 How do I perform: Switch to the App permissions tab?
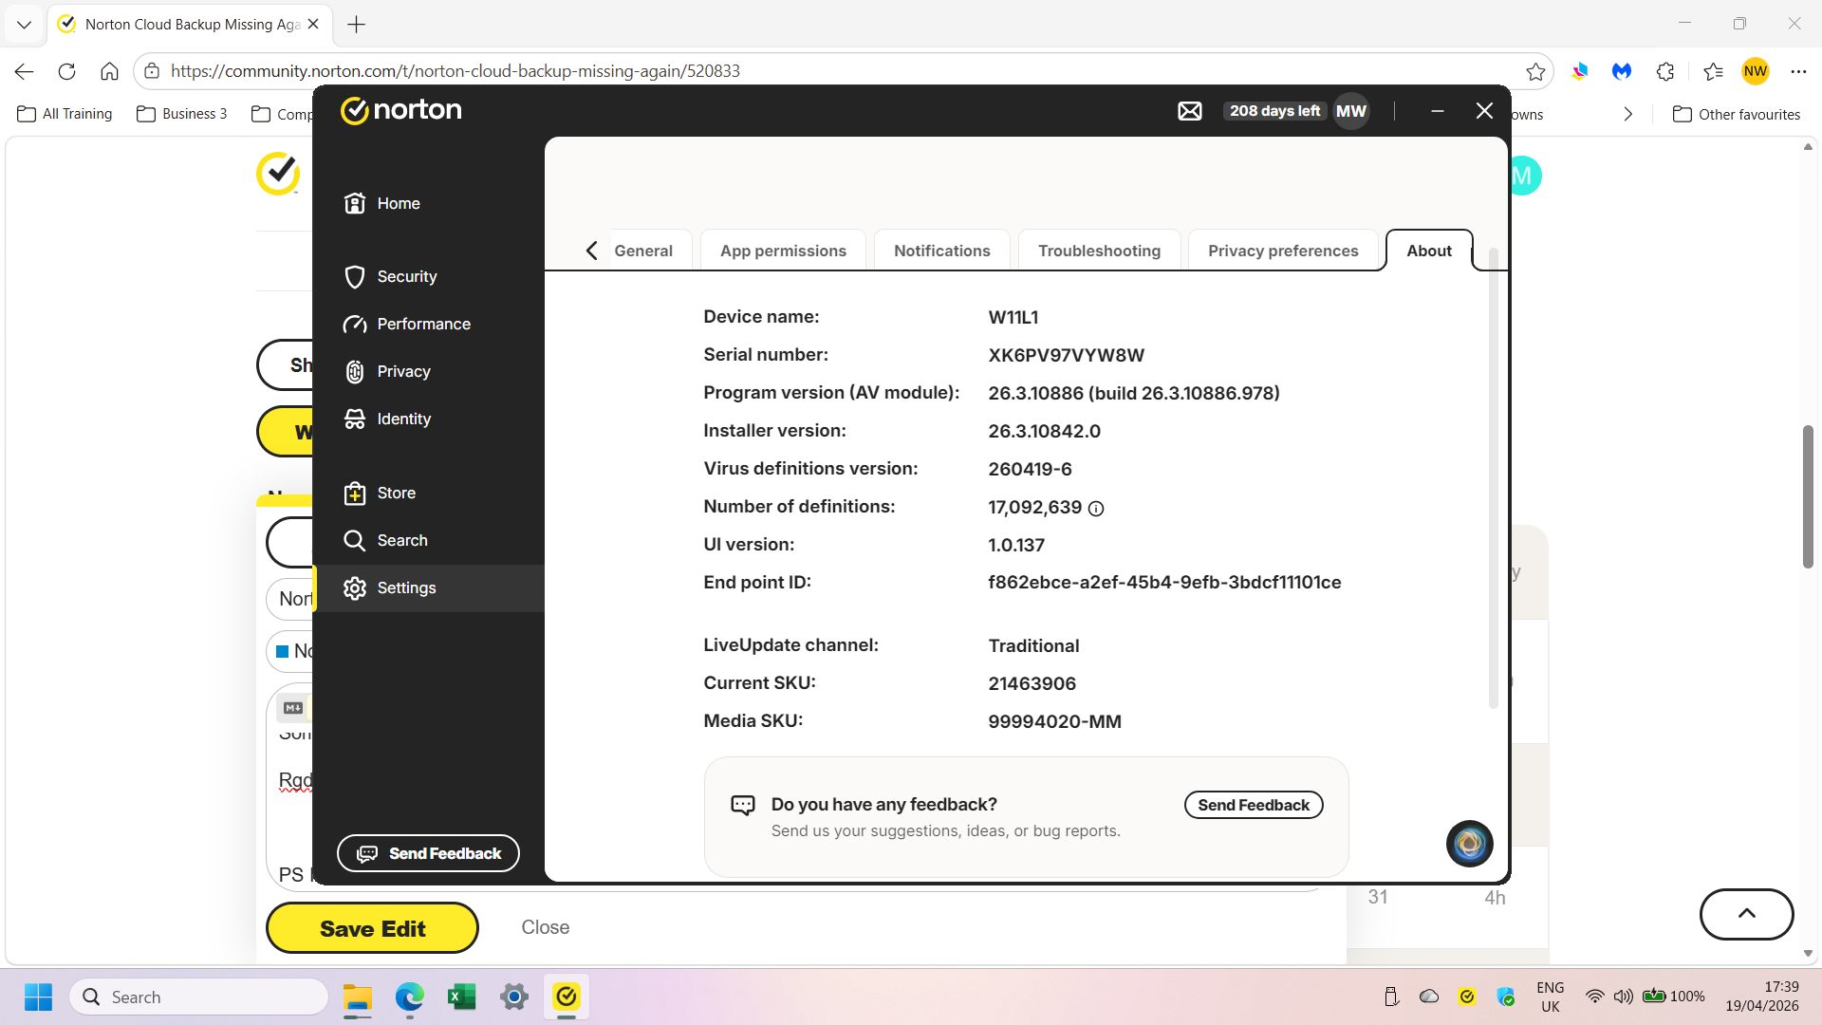[x=783, y=251]
